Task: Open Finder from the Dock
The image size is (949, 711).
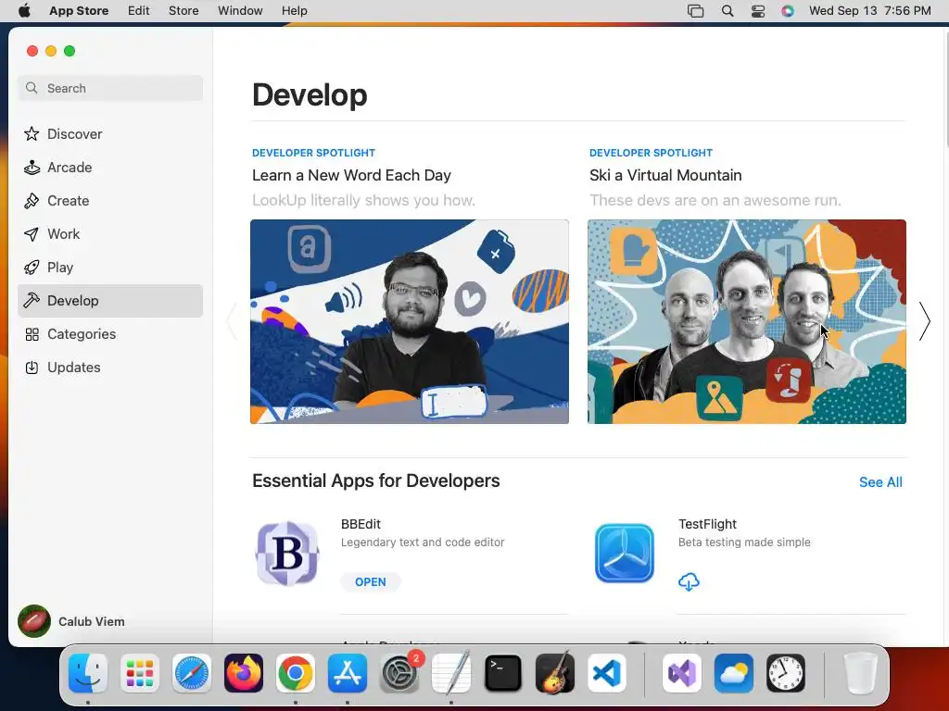Action: click(x=88, y=673)
